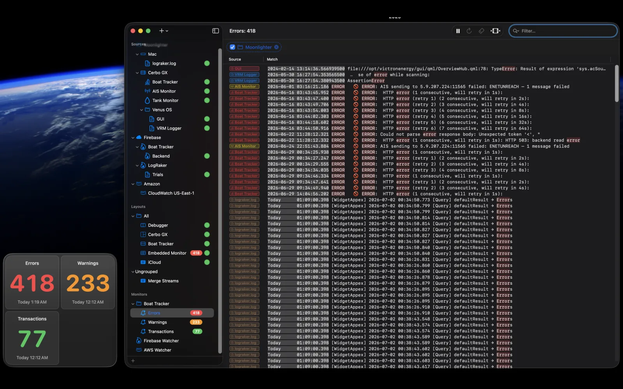Open the Errors 418 desktop widget
Viewport: 623px width, 389px height.
32,282
